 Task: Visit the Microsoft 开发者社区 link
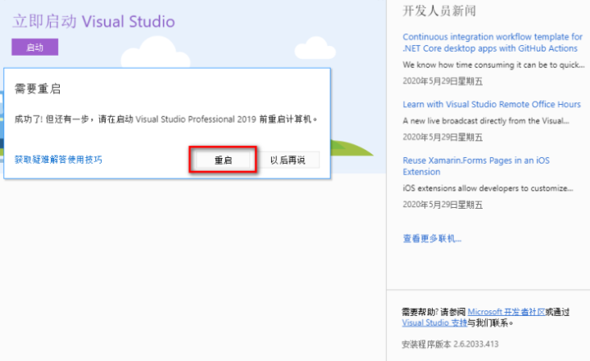tap(506, 312)
